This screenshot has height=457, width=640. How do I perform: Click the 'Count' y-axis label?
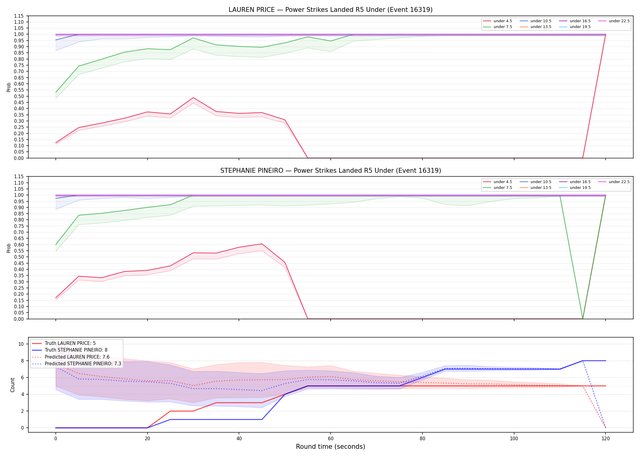click(12, 385)
